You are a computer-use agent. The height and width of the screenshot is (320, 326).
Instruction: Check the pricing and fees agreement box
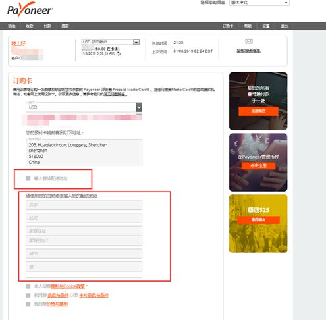pos(28,304)
